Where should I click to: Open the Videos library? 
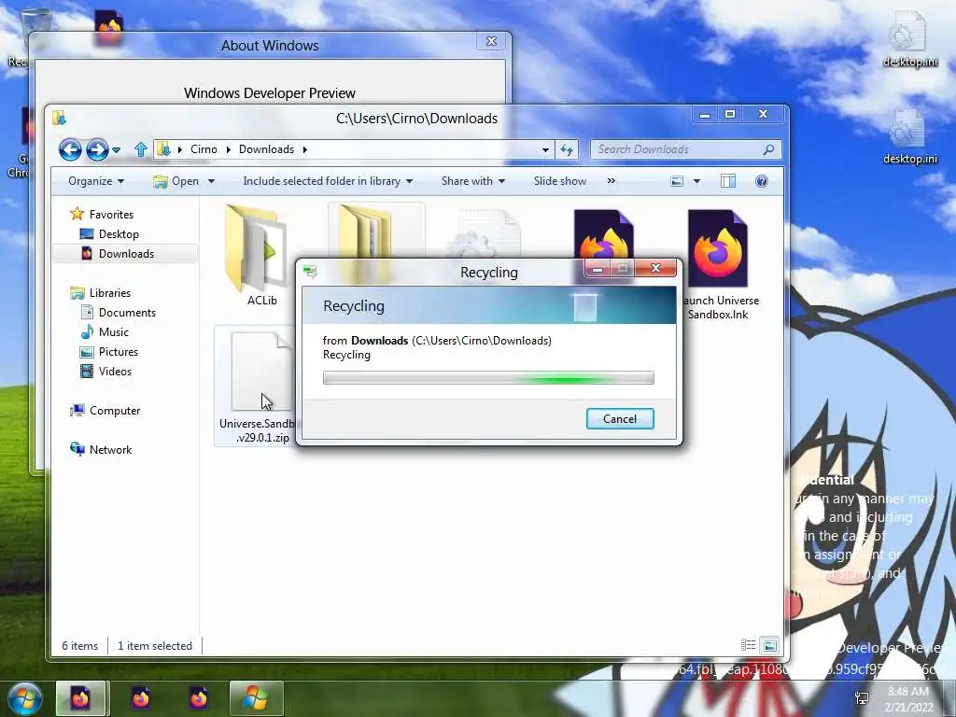115,372
